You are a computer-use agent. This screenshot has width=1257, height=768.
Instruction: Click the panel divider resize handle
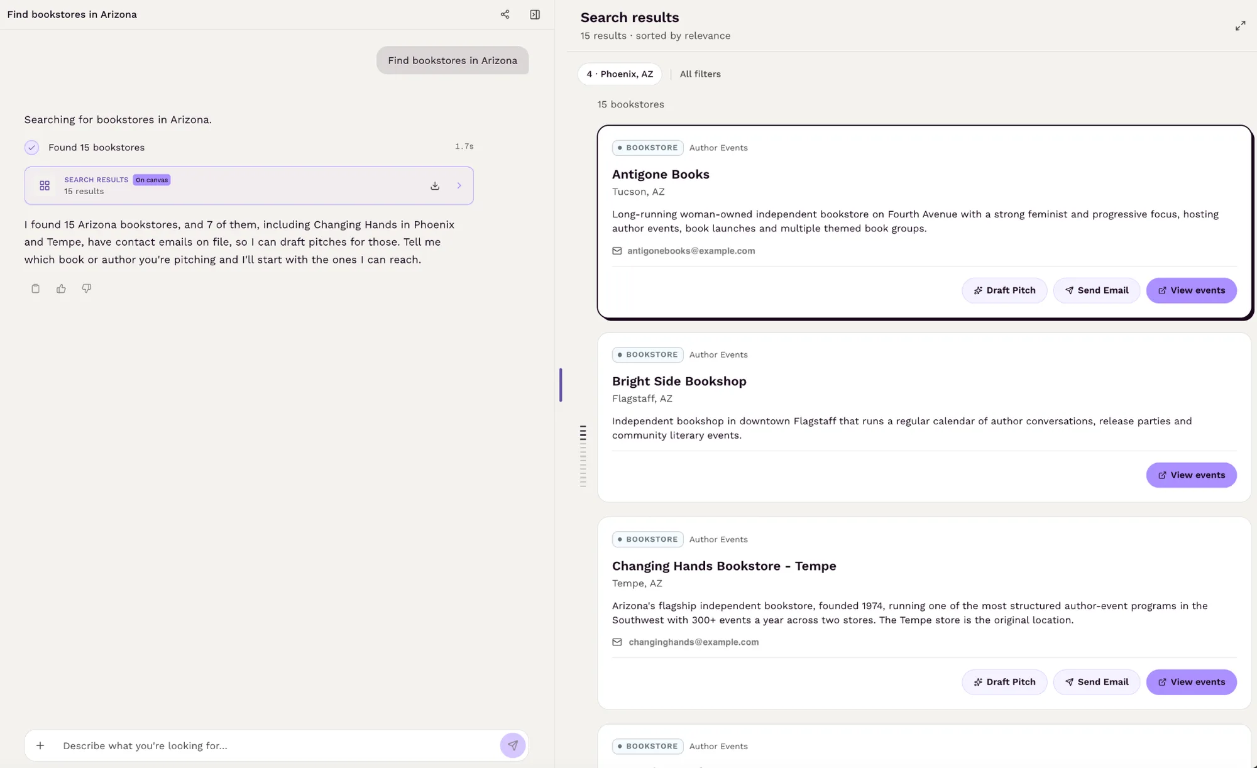560,385
